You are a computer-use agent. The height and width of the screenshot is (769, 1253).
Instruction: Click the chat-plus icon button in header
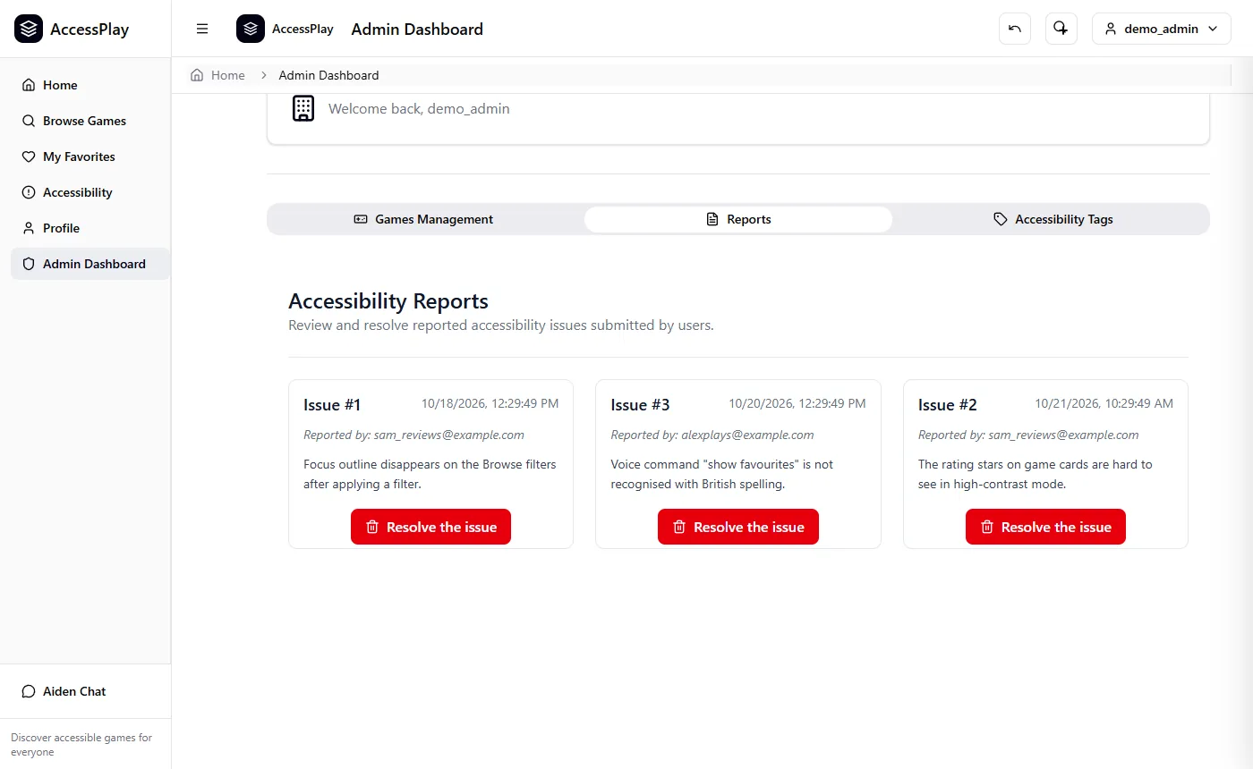click(x=1061, y=29)
